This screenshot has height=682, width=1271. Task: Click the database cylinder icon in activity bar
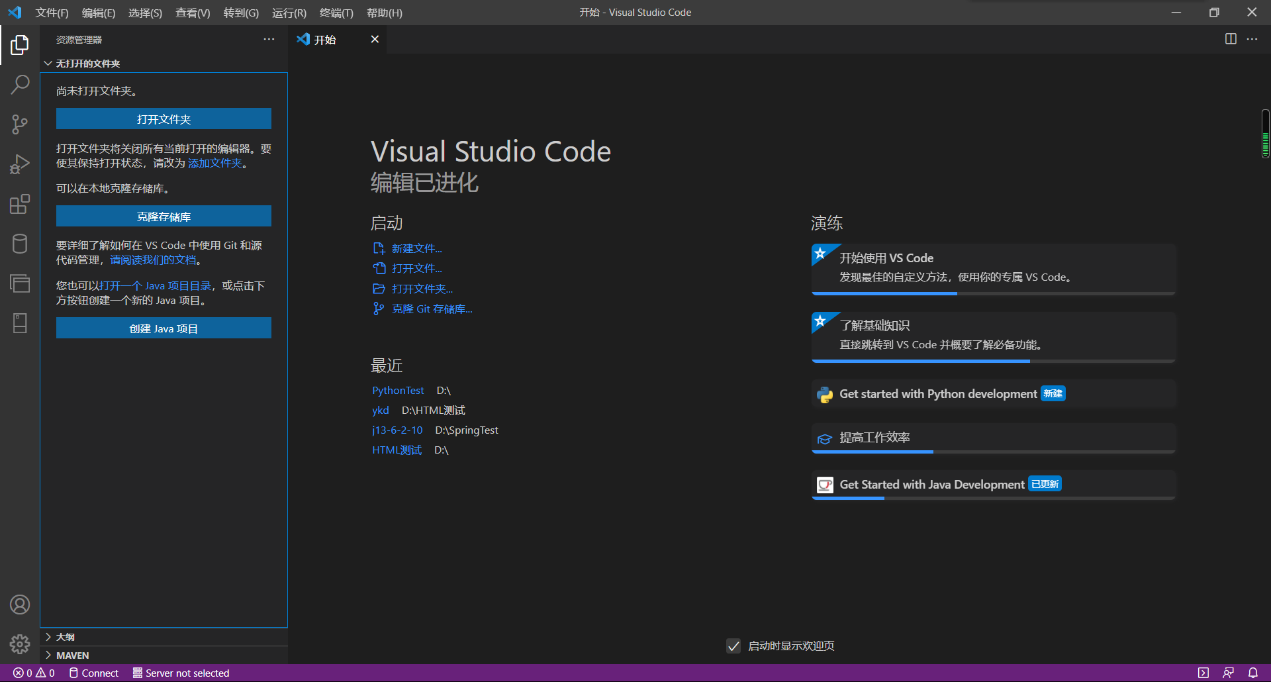20,244
